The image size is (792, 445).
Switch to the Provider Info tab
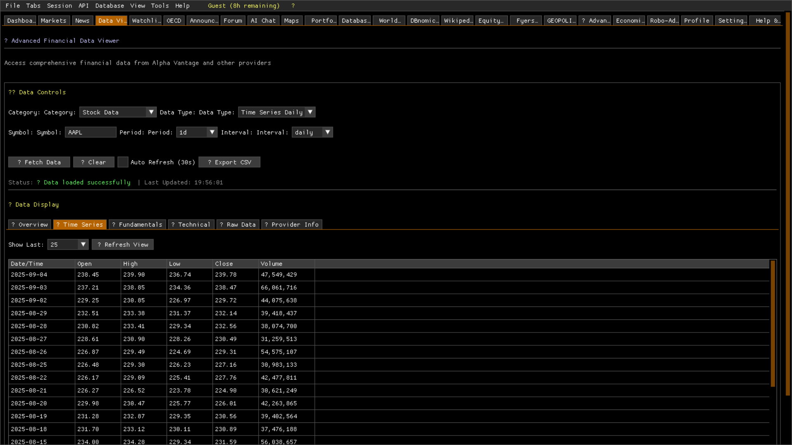coord(292,225)
